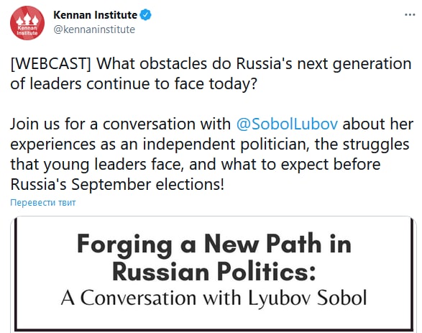The image size is (422, 333).
Task: Click 'A Conversation with Lyubov Sobol' subtitle
Action: click(214, 298)
